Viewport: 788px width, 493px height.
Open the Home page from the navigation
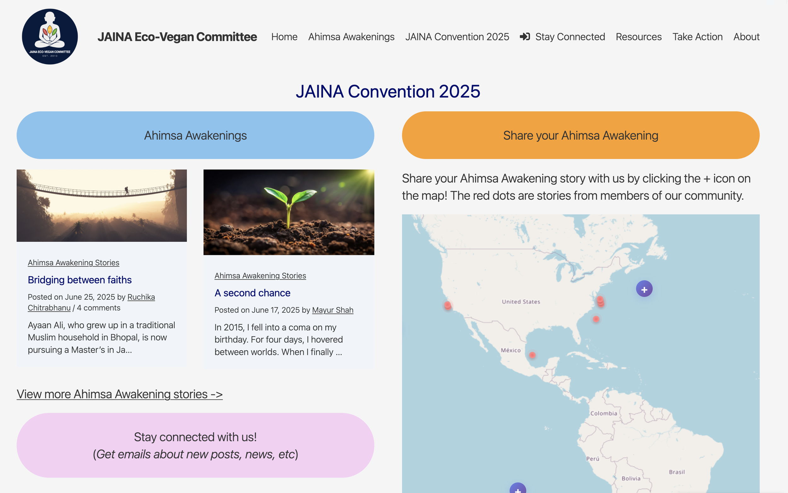coord(284,37)
